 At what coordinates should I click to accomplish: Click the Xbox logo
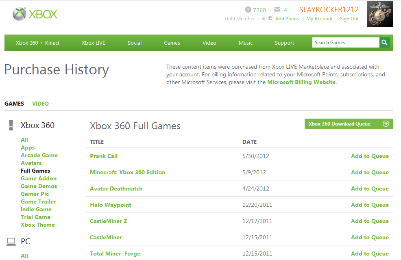pos(35,14)
